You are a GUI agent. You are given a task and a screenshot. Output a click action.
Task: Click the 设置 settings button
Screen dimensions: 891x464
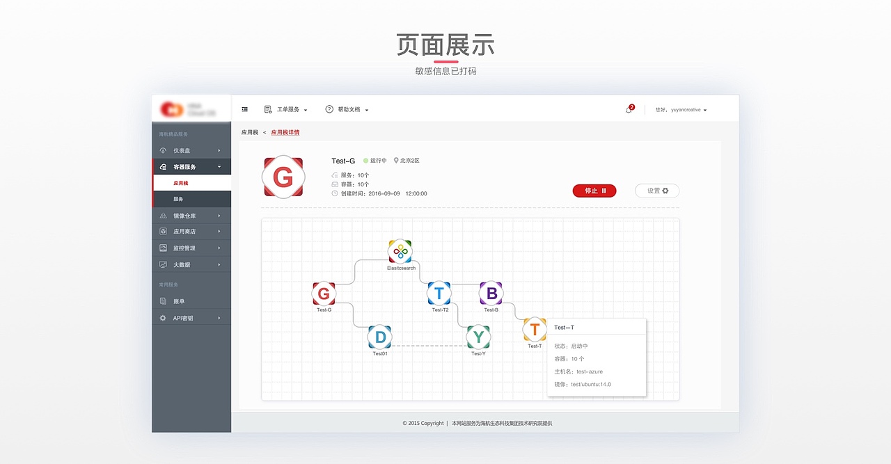tap(657, 191)
